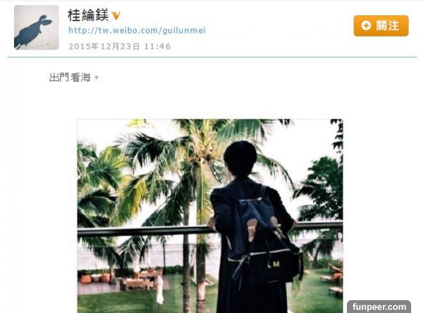Click the 關注 label text

click(x=387, y=26)
